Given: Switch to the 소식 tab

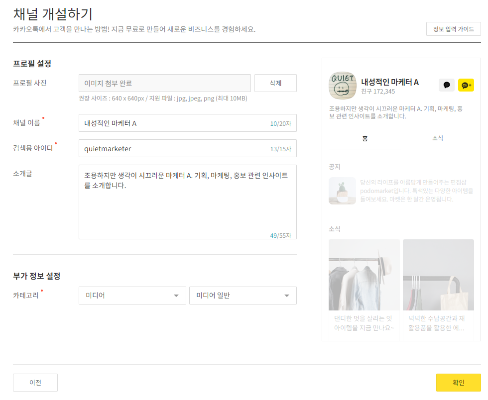Looking at the screenshot, I should coord(438,138).
